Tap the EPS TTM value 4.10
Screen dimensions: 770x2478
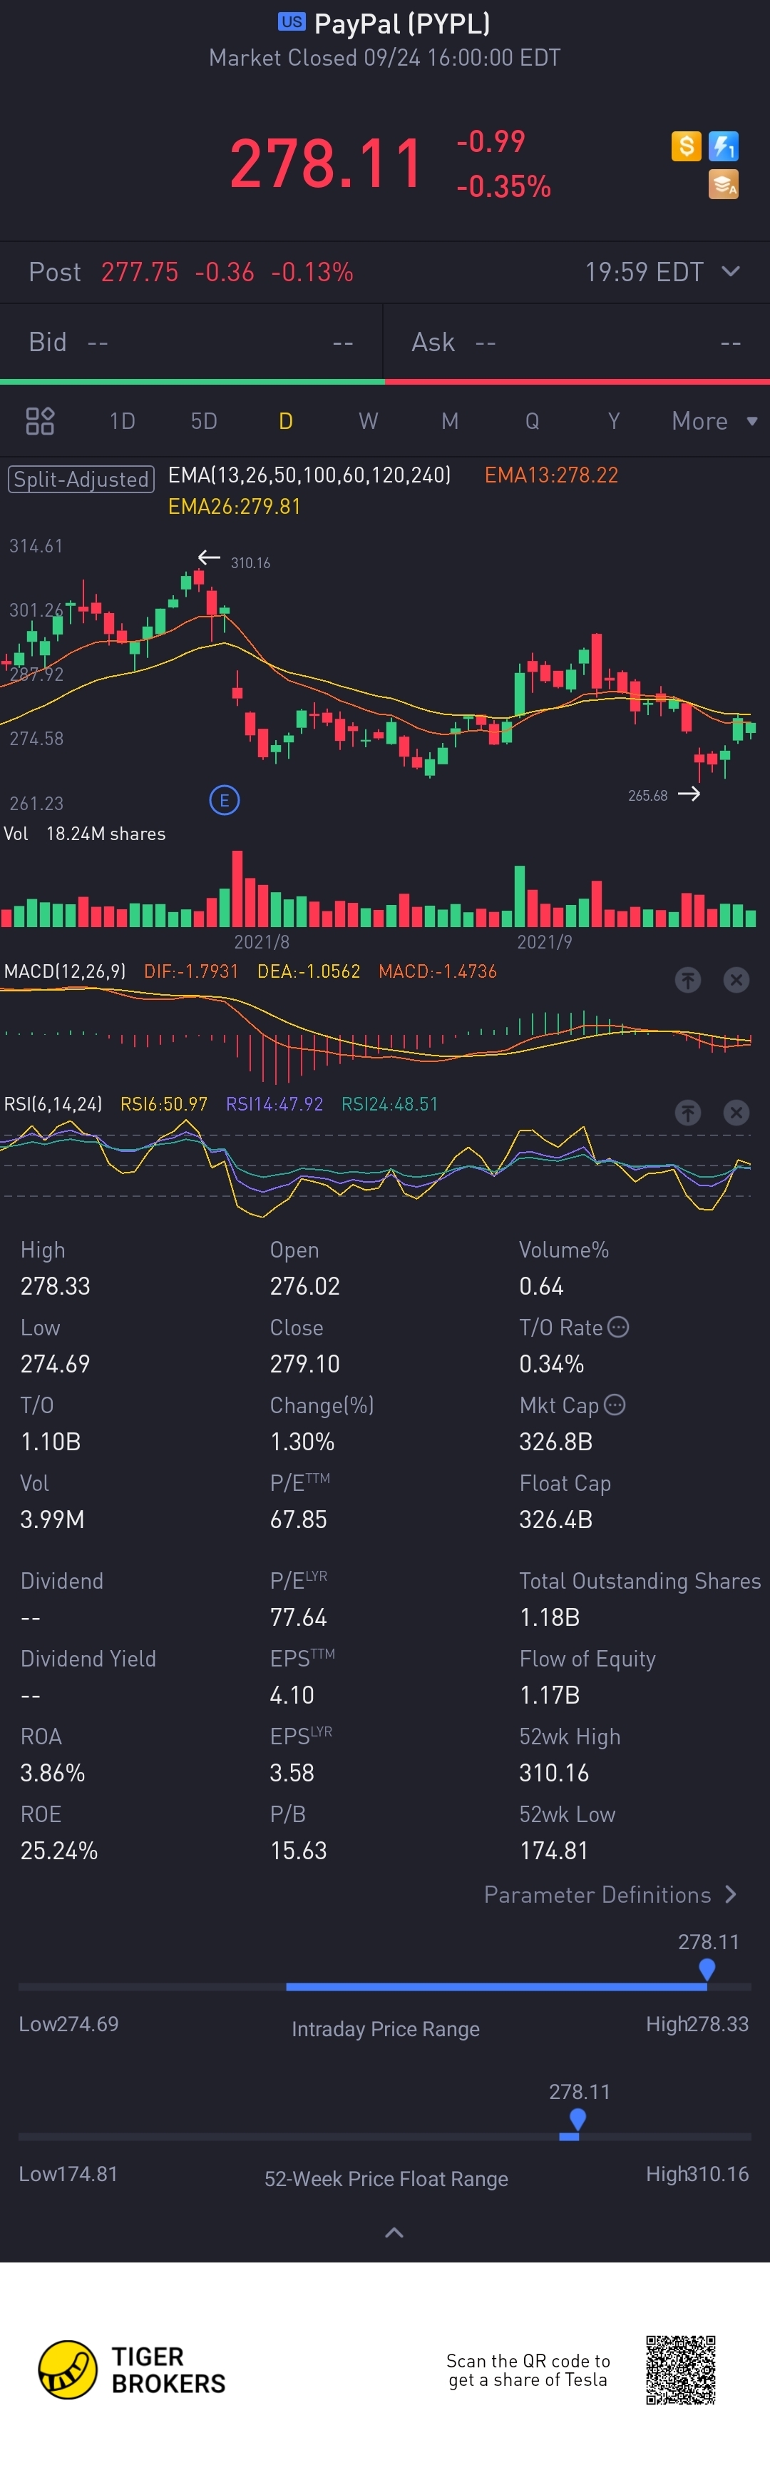[x=292, y=1694]
